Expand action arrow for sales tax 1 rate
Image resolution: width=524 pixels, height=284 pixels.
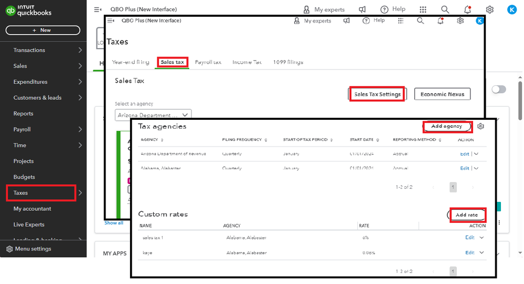[482, 237]
